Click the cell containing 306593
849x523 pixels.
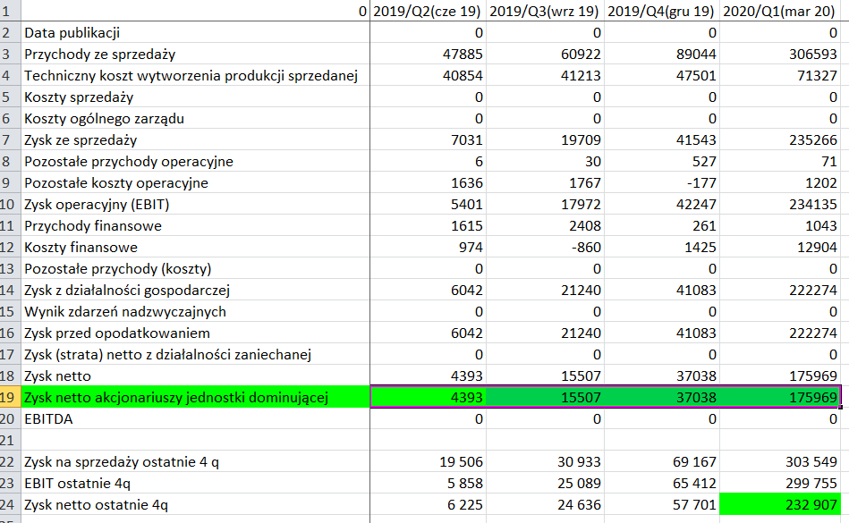783,55
